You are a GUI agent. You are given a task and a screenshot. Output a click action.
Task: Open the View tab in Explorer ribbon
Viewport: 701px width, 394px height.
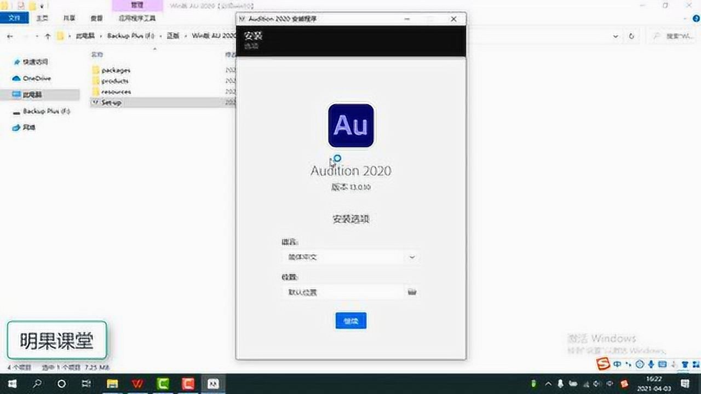pyautogui.click(x=96, y=18)
